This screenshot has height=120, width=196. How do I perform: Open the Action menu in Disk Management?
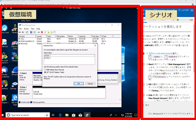pos(26,29)
